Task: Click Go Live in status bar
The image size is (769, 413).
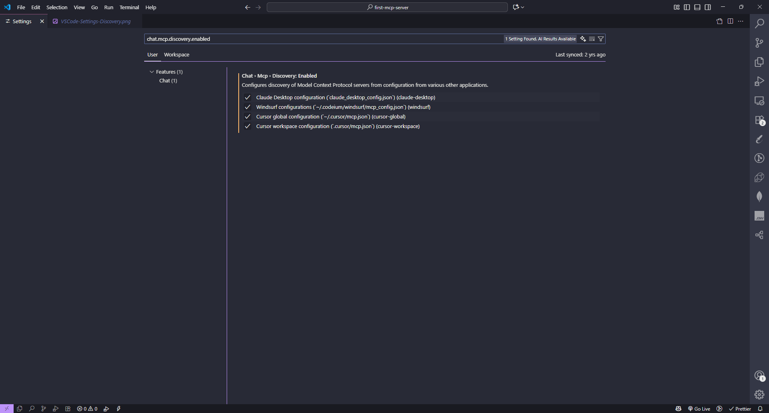Action: click(699, 409)
